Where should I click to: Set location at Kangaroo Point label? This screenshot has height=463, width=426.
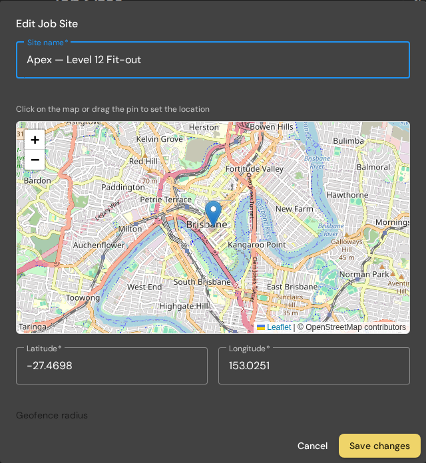[x=257, y=245]
